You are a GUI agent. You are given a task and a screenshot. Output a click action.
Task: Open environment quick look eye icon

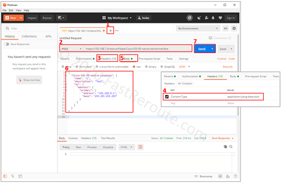tap(225, 28)
